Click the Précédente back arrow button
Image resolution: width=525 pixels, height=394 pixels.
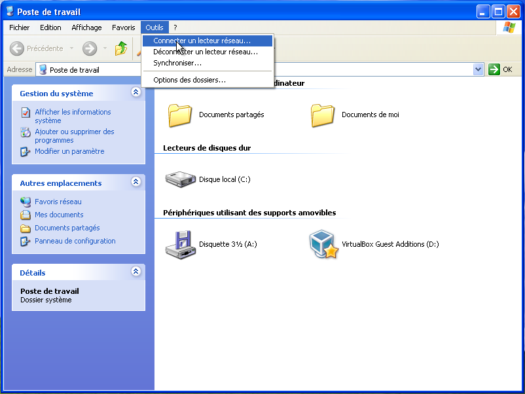(x=18, y=48)
